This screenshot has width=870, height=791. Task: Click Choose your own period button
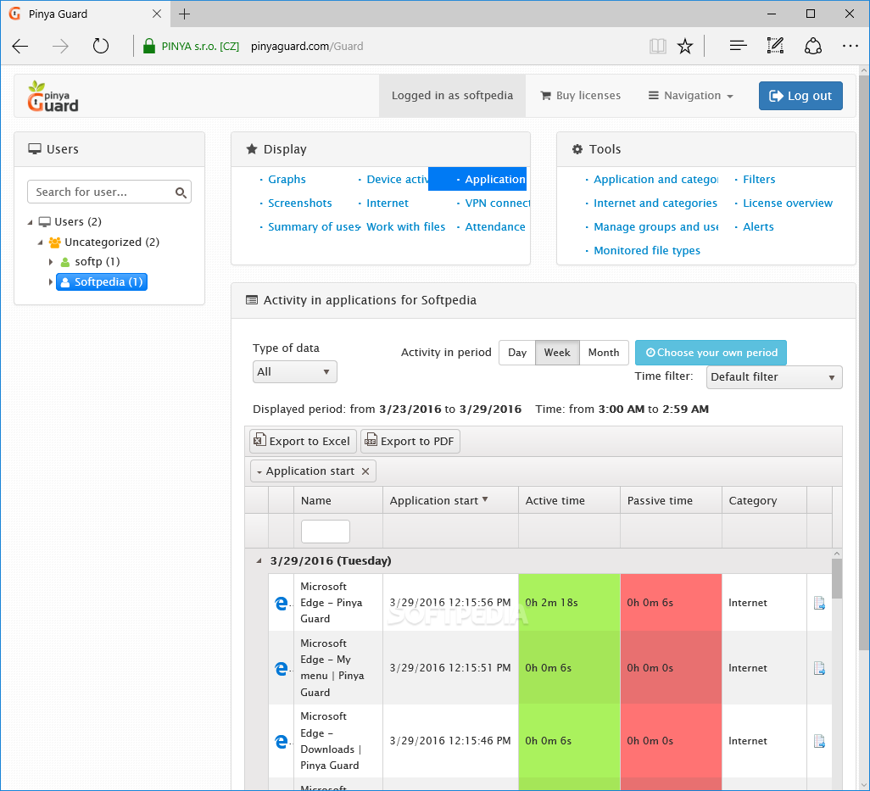pyautogui.click(x=711, y=353)
